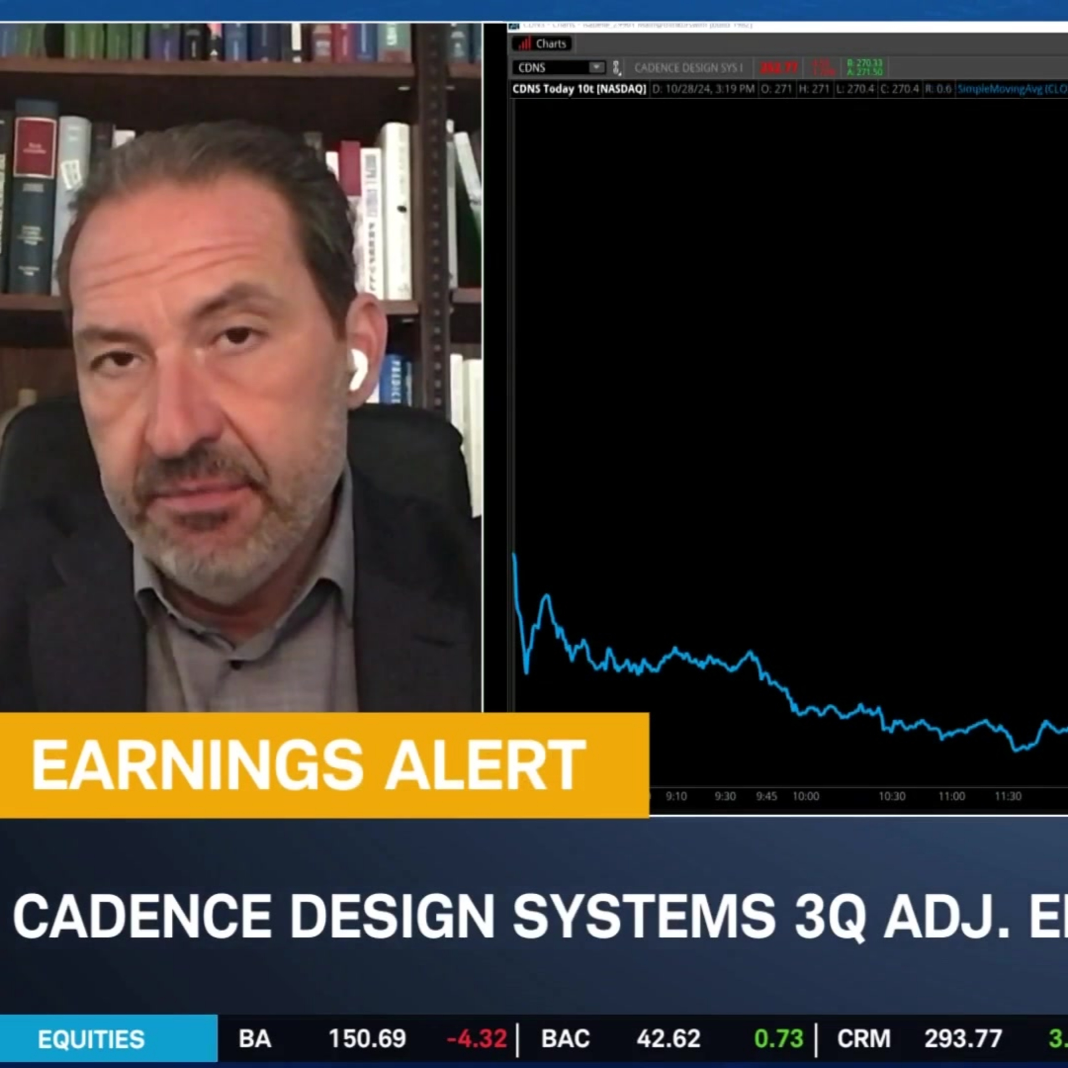Click the 9:45 time axis label
This screenshot has height=1068, width=1068.
(x=766, y=796)
